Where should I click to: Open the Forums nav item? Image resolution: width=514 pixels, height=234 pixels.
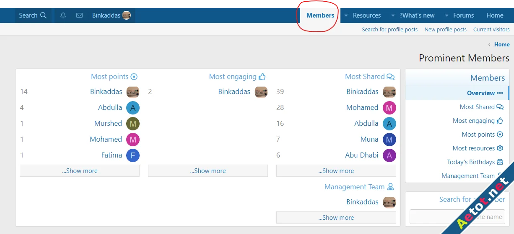463,15
